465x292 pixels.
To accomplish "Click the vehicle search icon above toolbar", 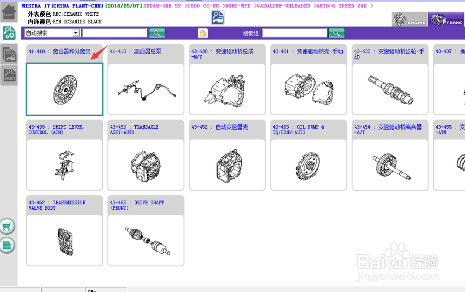I will click(x=218, y=18).
